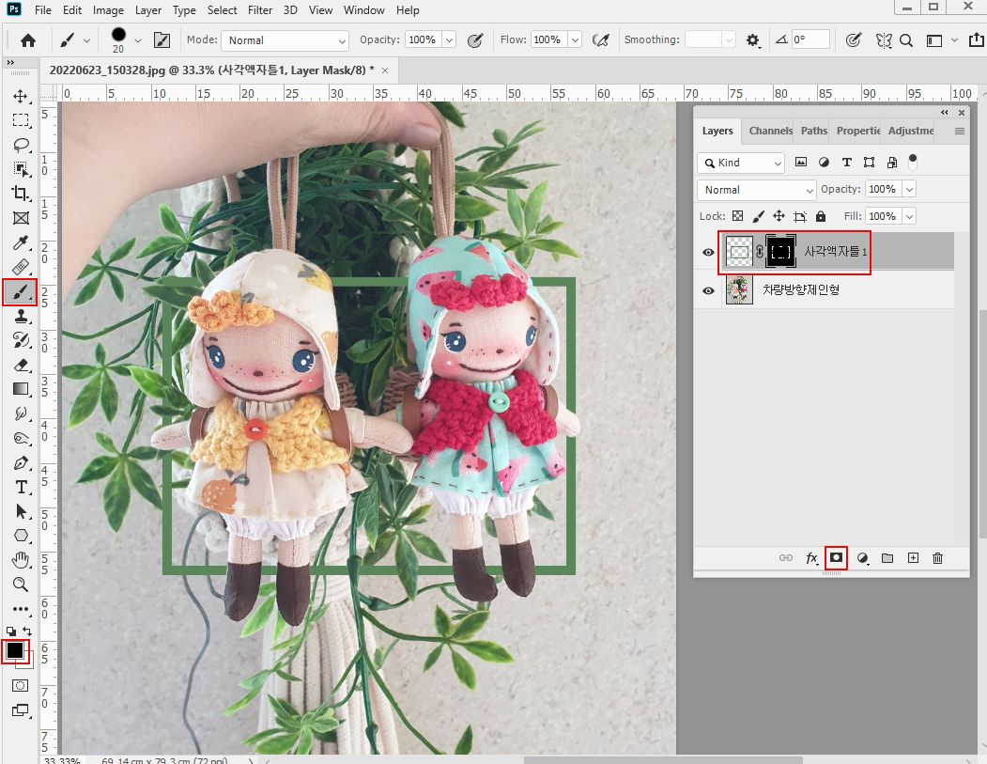Screen dimensions: 987x764
Task: Open the Brush Preset picker arrow
Action: (x=138, y=41)
